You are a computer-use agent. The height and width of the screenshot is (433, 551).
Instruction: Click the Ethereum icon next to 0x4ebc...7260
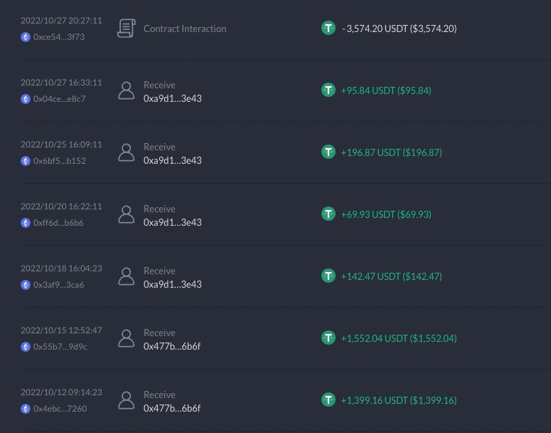click(26, 409)
